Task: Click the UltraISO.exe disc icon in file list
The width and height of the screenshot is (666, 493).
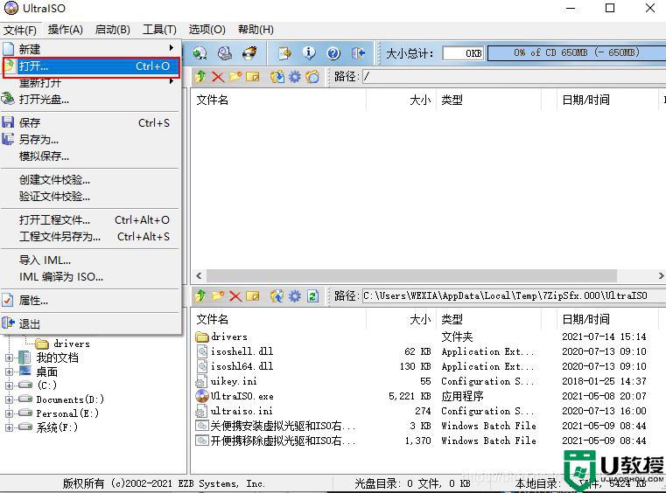Action: 202,396
